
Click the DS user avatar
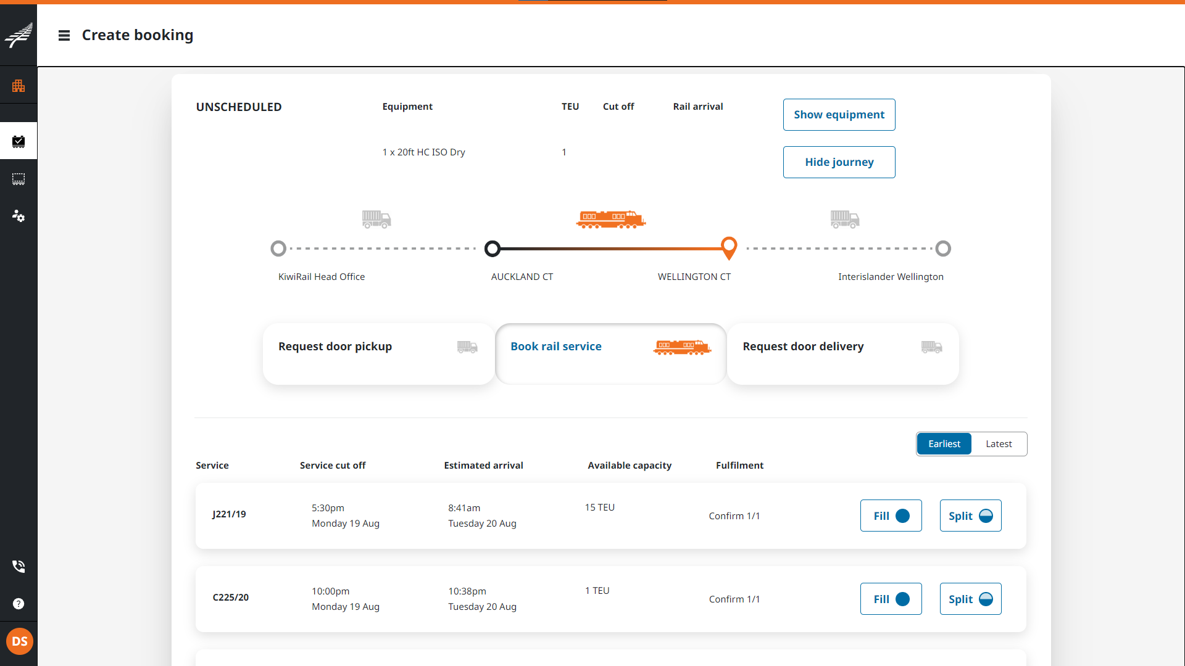[x=19, y=641]
